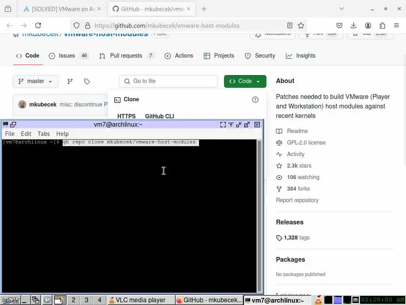Open the Security tab
Image resolution: width=406 pixels, height=305 pixels.
point(260,56)
